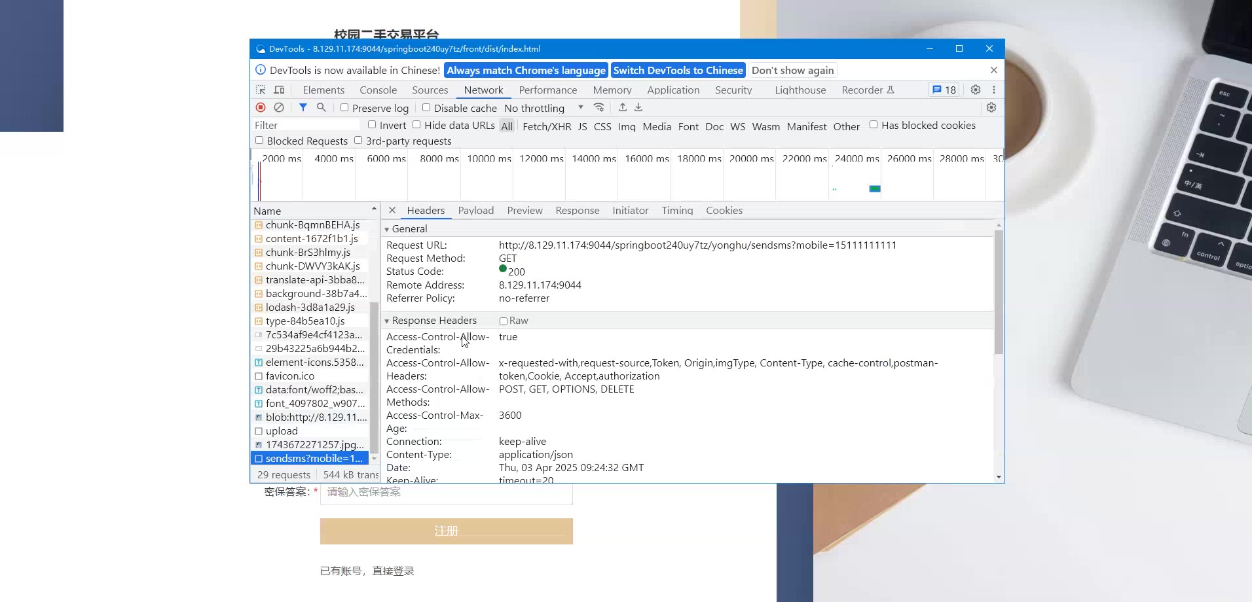
Task: Click into the Filter text field
Action: [x=306, y=125]
